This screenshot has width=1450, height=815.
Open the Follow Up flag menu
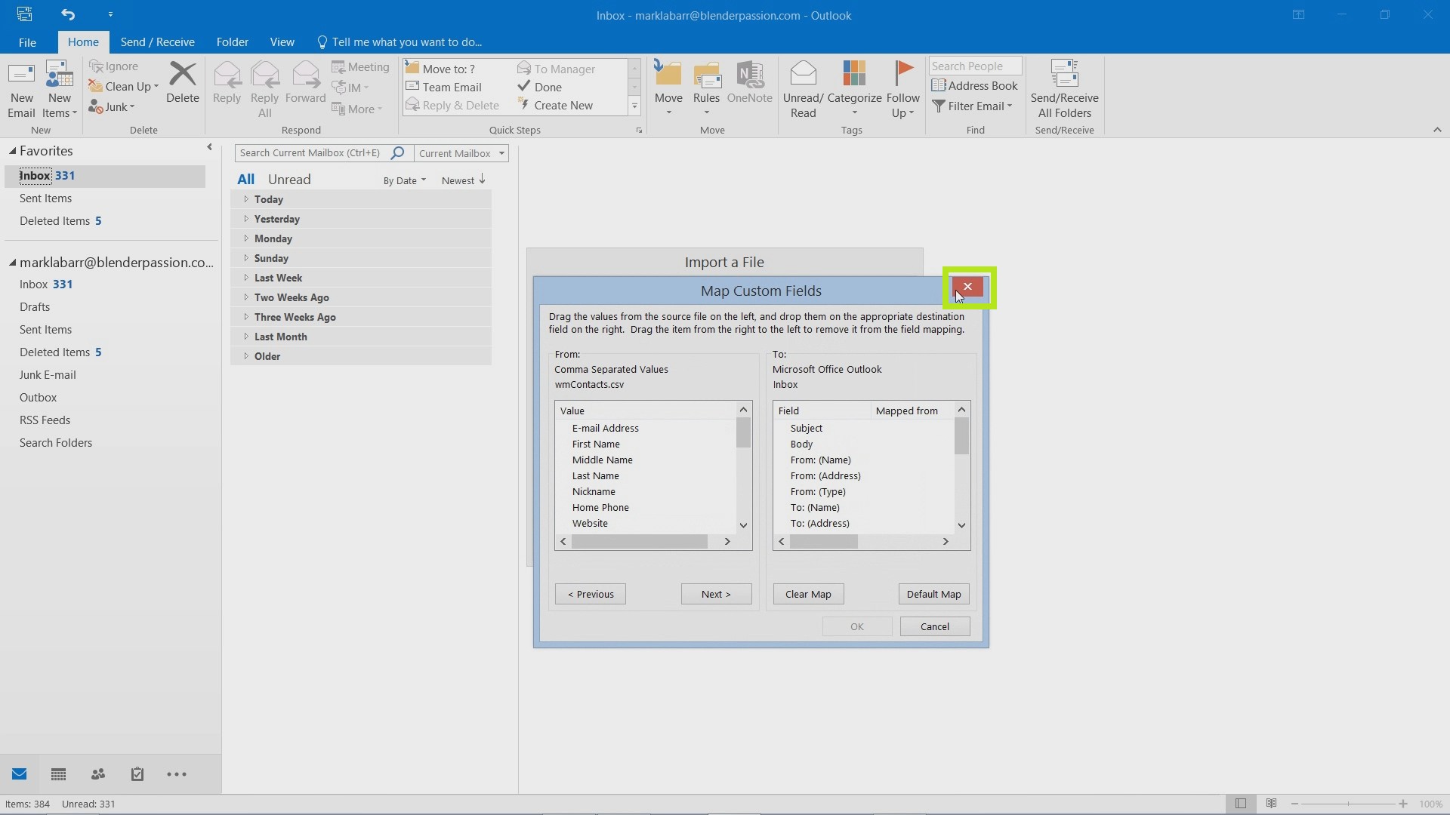pyautogui.click(x=902, y=89)
